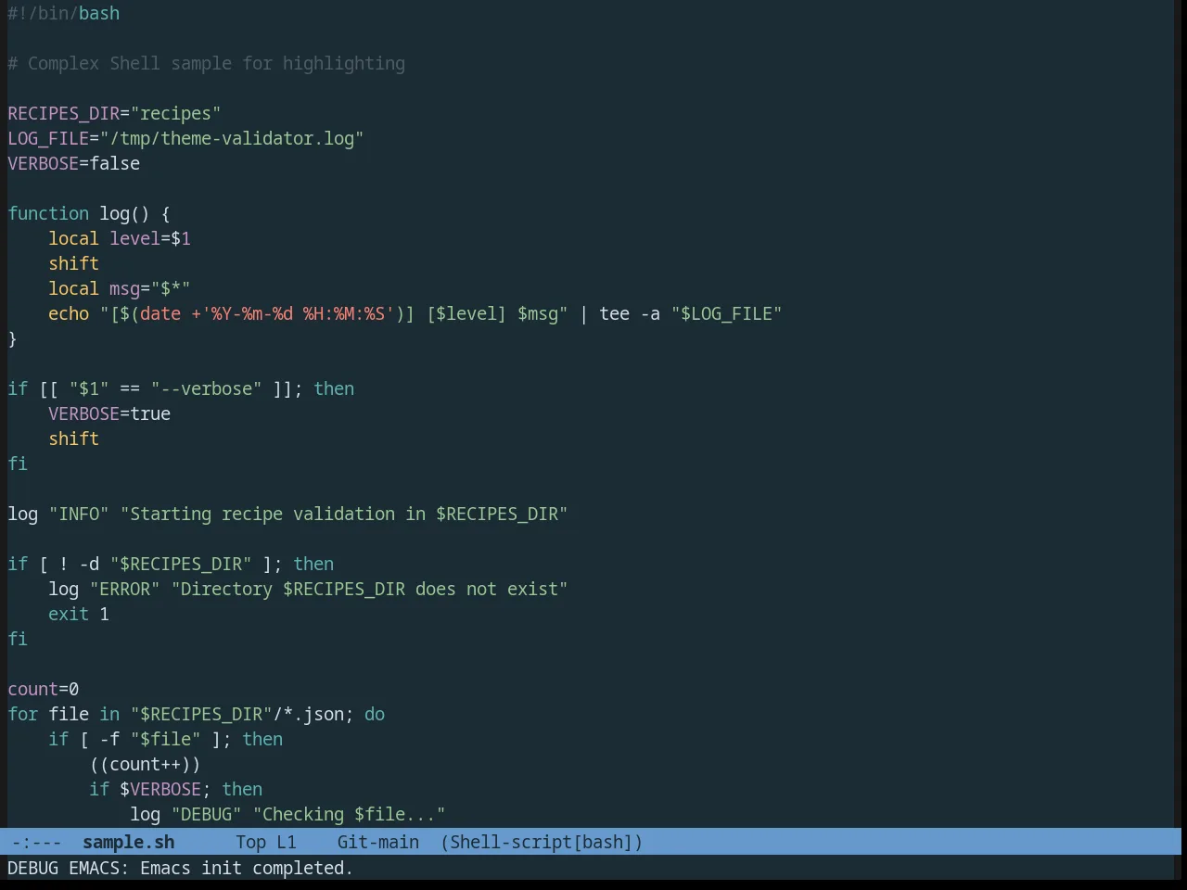Place cursor on the #!/bin/bash shebang line
Screen dimensions: 1187x890
tap(63, 13)
